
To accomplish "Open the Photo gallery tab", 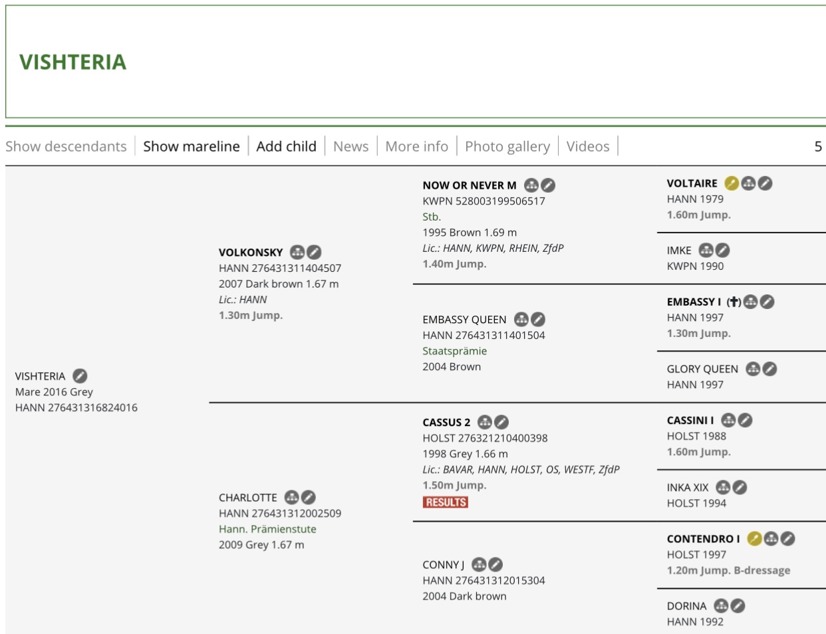I will 507,146.
